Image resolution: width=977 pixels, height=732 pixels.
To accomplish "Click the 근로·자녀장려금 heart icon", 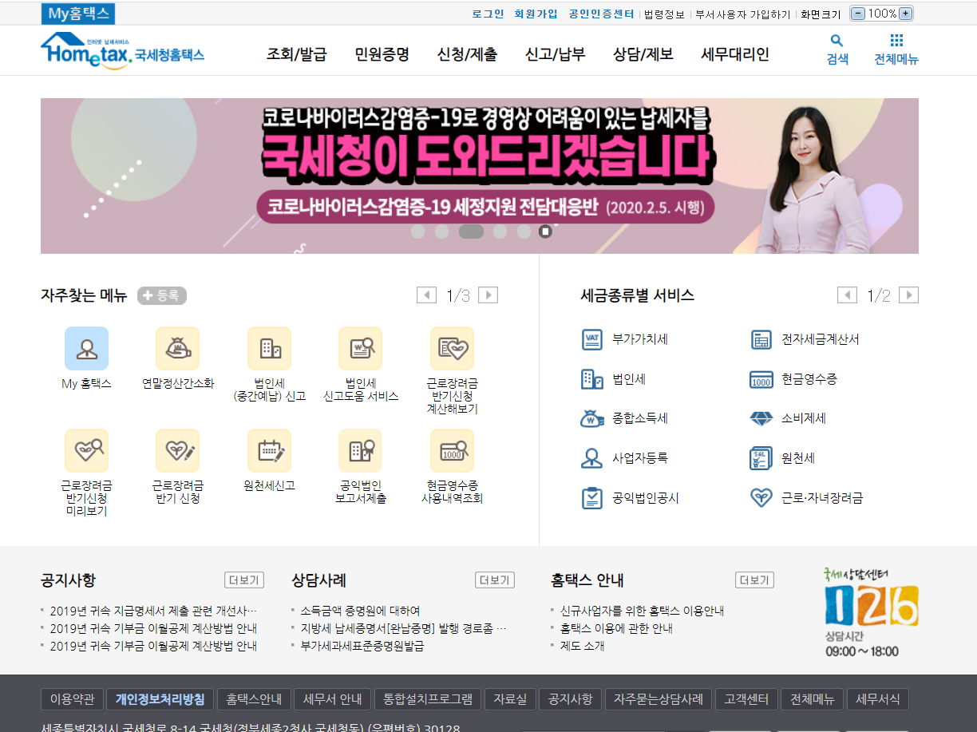I will 761,498.
